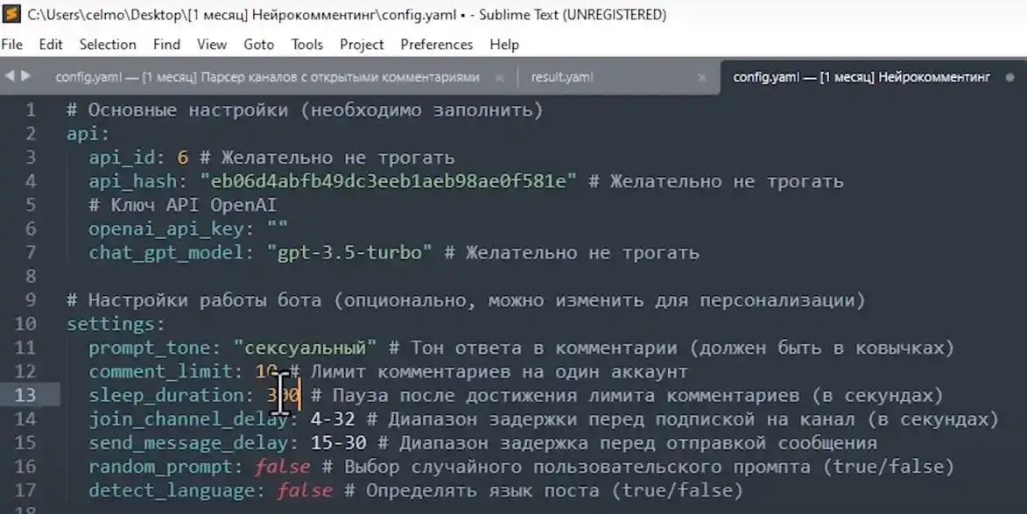
Task: Open the Find menu
Action: 166,44
